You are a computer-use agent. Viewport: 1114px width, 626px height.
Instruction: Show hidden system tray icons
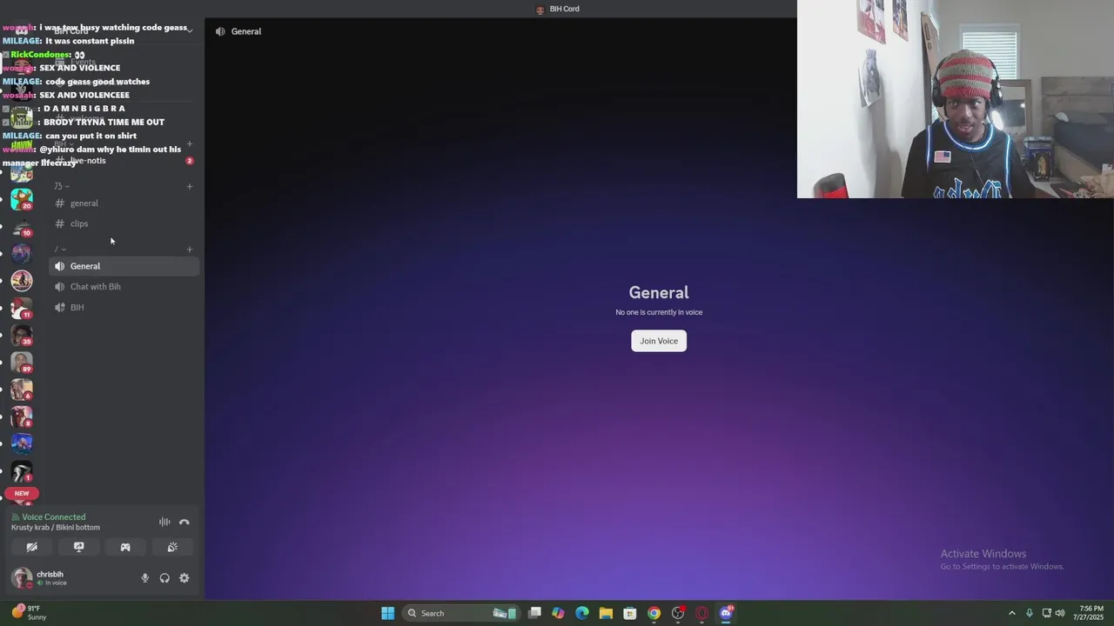pos(1011,613)
